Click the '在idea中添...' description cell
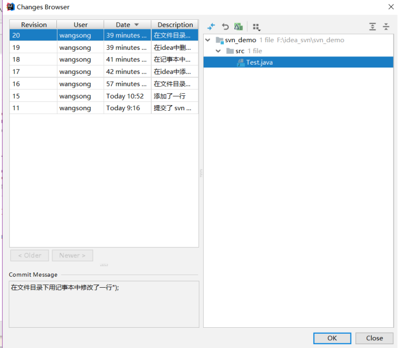 point(175,72)
